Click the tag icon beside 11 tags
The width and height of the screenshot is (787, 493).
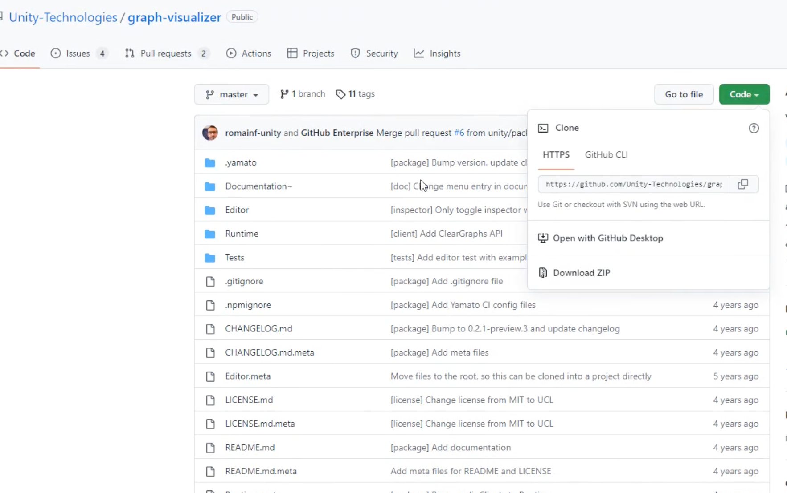click(340, 94)
